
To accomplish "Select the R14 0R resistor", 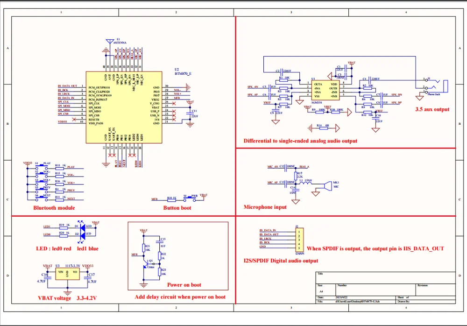I will pos(323,128).
